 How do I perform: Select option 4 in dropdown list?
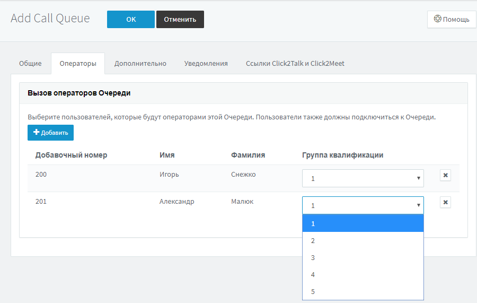tap(363, 275)
